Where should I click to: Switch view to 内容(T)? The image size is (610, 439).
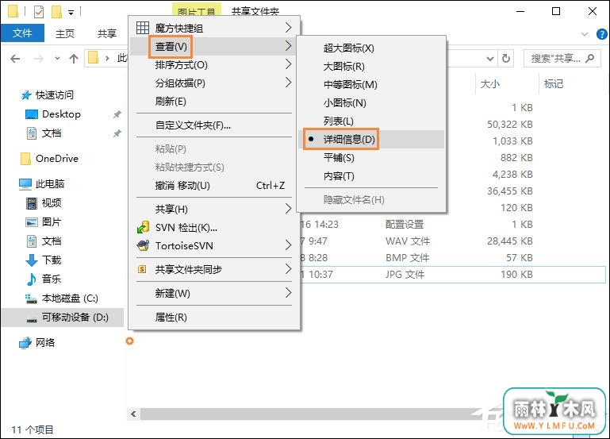[371, 176]
